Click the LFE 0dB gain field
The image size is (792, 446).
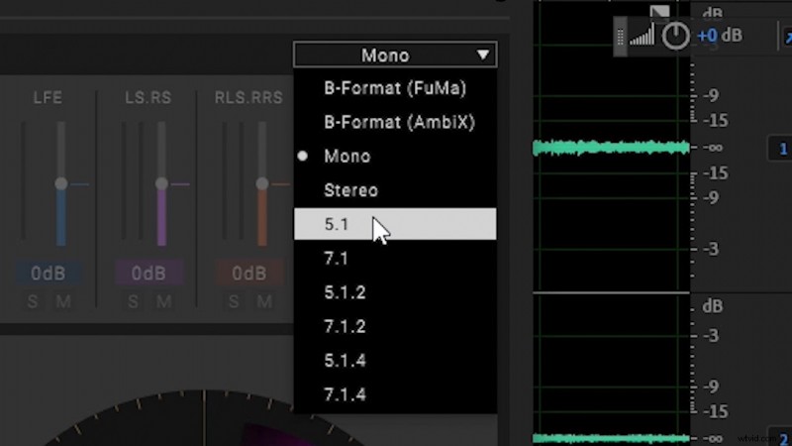coord(49,274)
